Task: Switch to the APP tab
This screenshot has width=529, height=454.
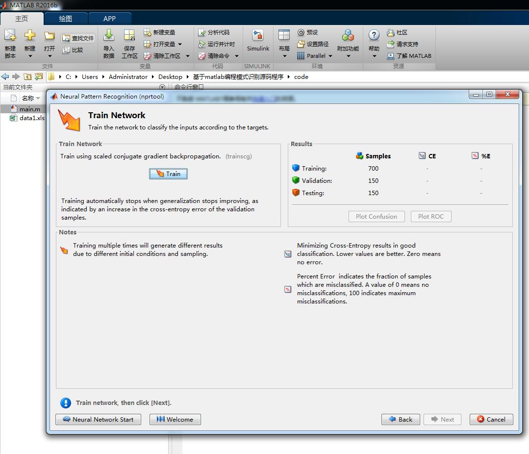Action: coord(109,19)
